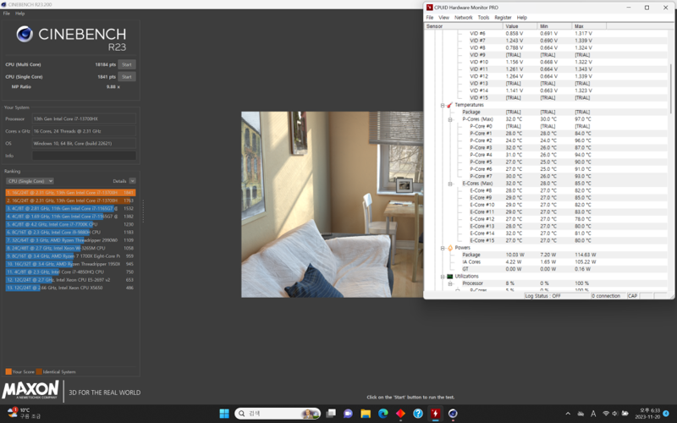677x423 pixels.
Task: Click the Sensor column header
Action: (464, 26)
